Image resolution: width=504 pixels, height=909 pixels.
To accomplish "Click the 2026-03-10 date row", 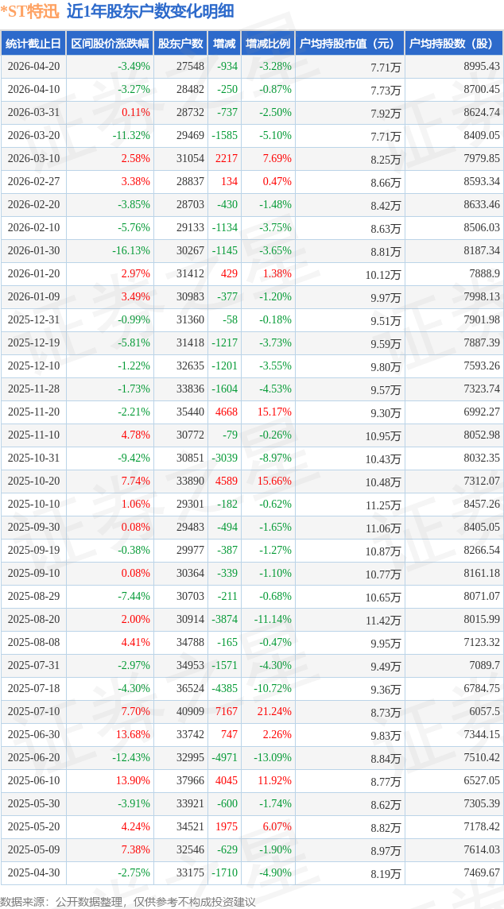I will pyautogui.click(x=33, y=159).
